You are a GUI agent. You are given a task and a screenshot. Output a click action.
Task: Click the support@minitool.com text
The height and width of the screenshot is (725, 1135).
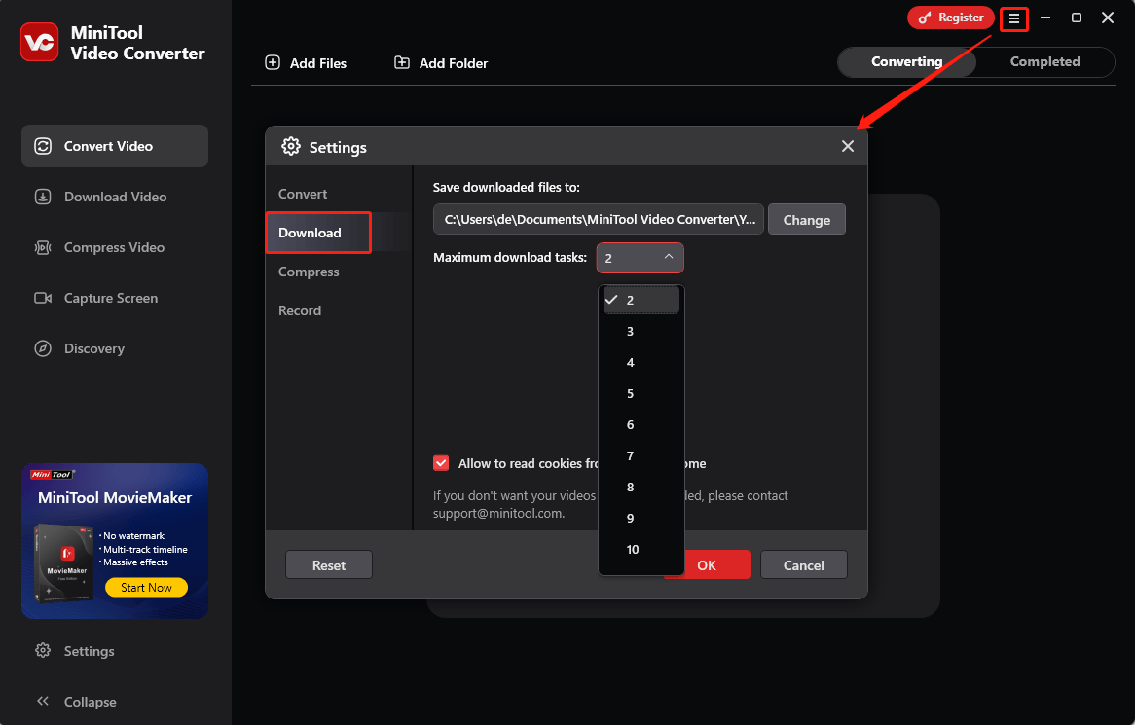(x=497, y=513)
